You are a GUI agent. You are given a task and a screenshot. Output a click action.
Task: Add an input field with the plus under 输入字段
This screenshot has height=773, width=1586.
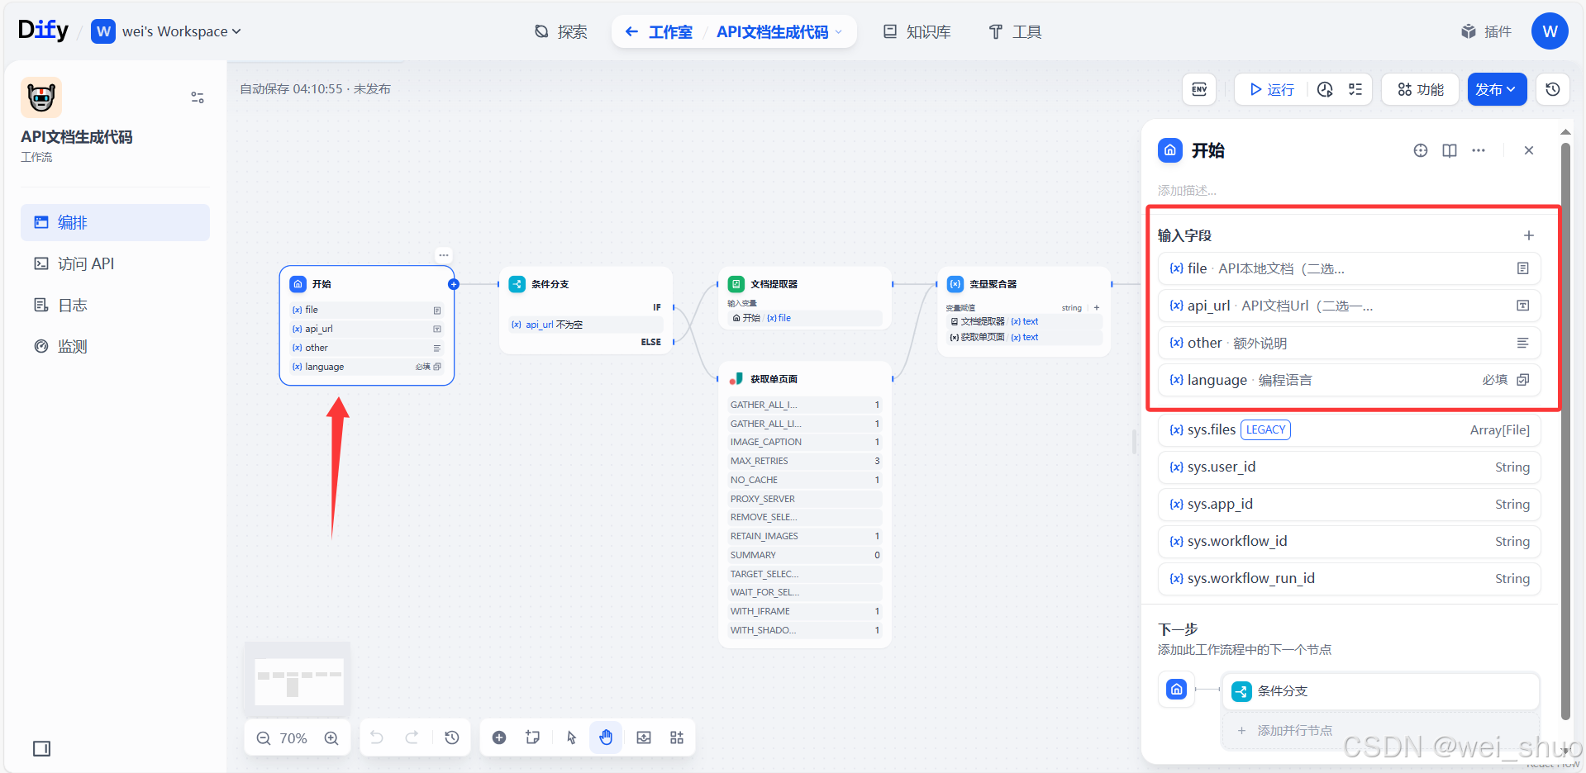click(1528, 235)
